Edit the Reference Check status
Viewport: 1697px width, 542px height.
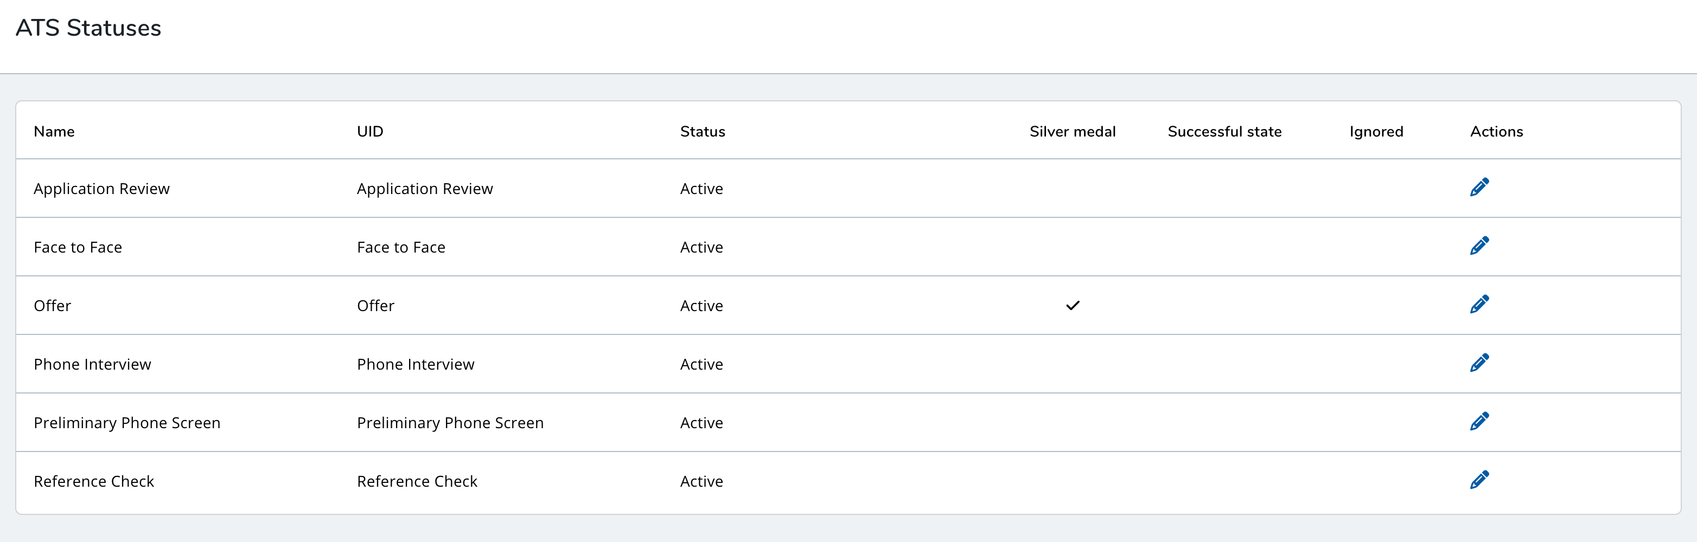pyautogui.click(x=1479, y=481)
